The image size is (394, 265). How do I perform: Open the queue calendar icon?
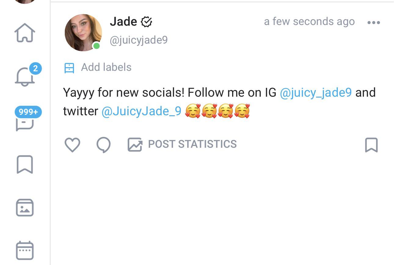24,250
